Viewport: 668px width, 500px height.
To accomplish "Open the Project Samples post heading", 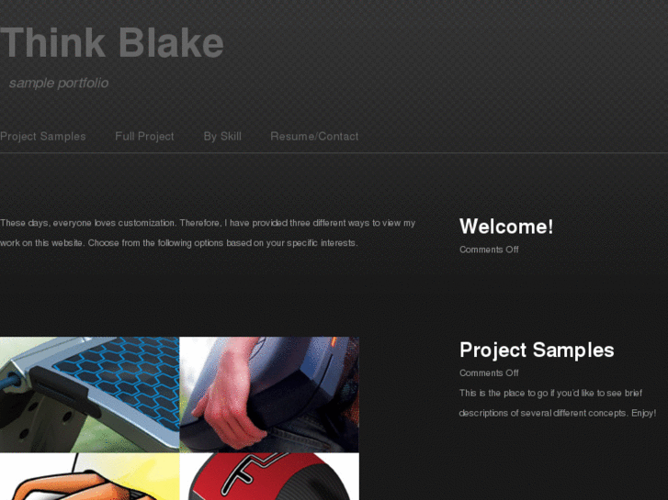I will point(537,350).
